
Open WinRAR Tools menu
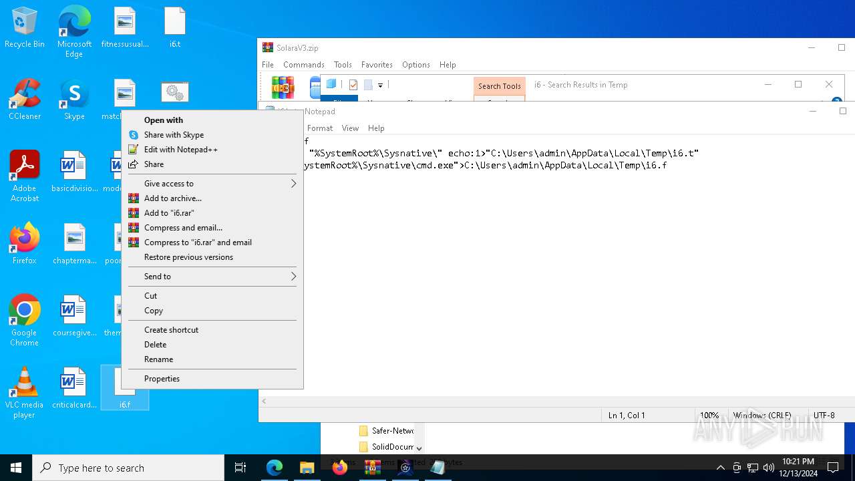[343, 65]
